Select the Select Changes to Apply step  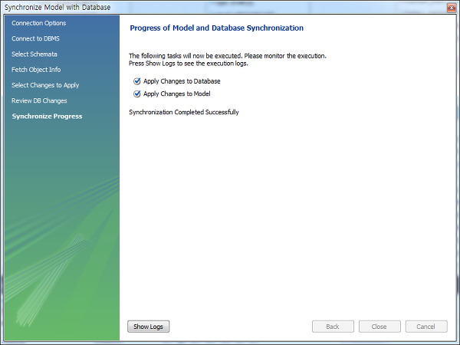45,85
